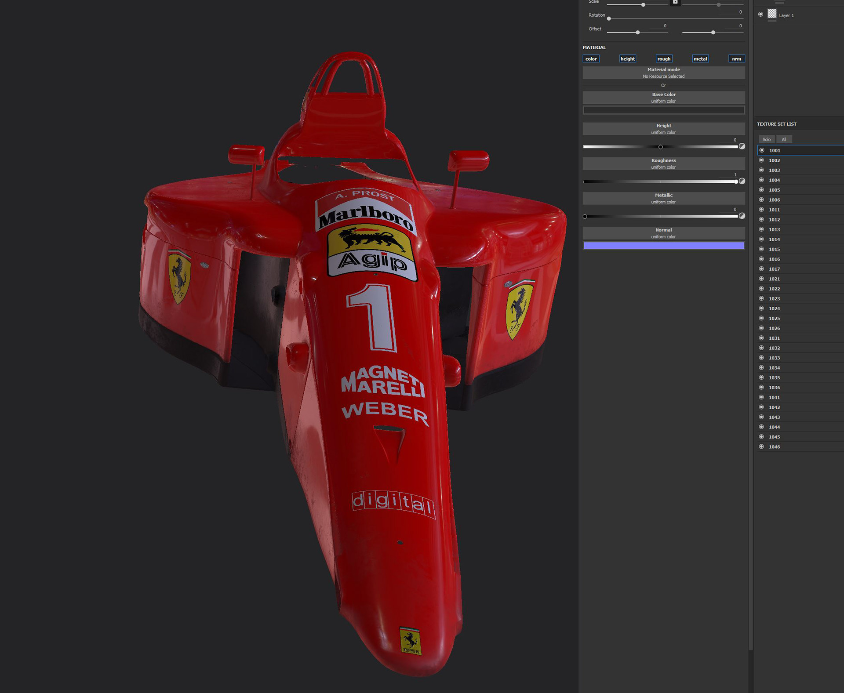Click the Solo button
This screenshot has width=844, height=693.
[x=767, y=139]
